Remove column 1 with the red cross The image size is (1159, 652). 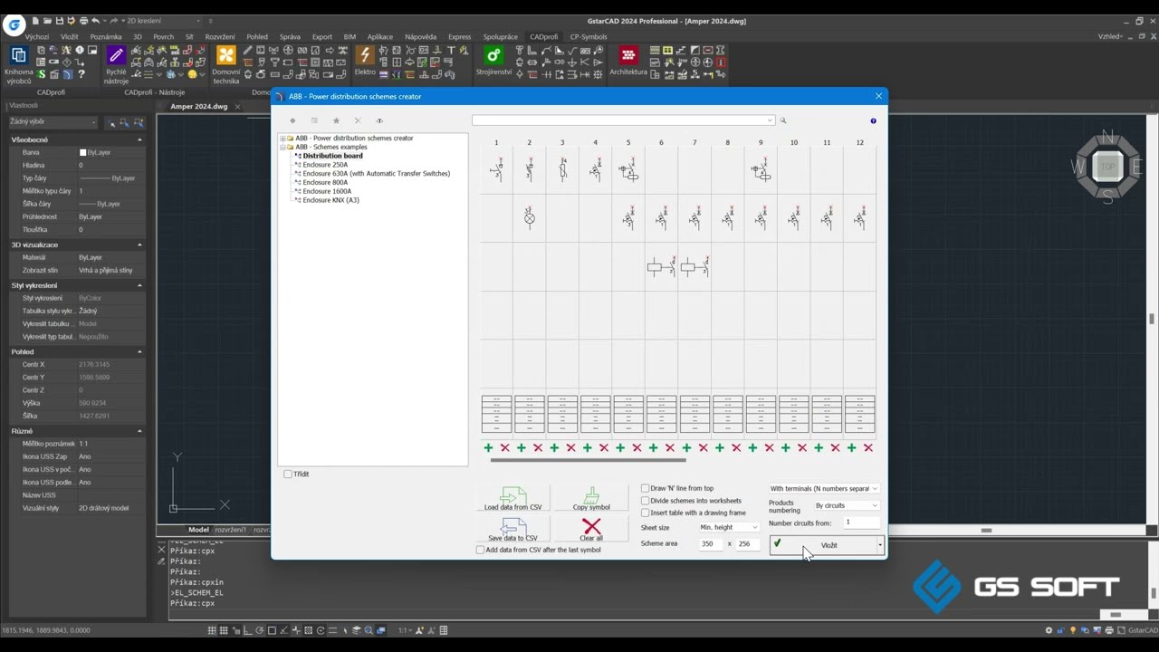pyautogui.click(x=504, y=447)
